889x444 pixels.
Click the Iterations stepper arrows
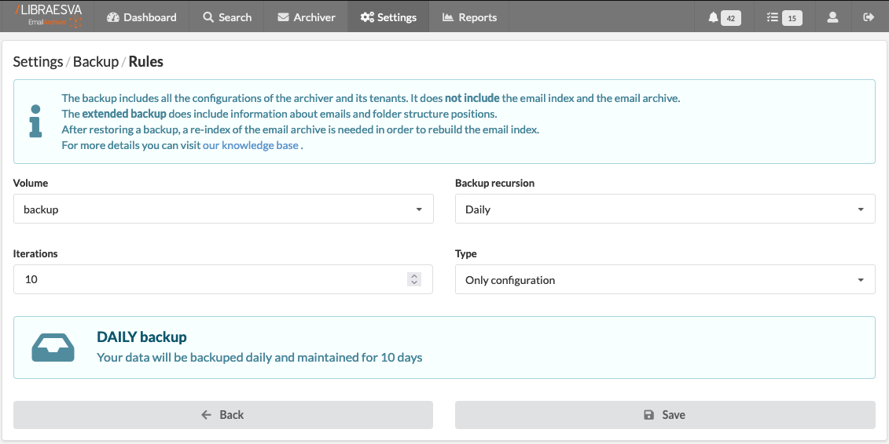point(414,279)
